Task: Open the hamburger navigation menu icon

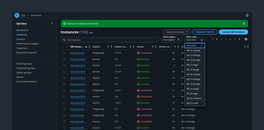Action: coord(17,15)
